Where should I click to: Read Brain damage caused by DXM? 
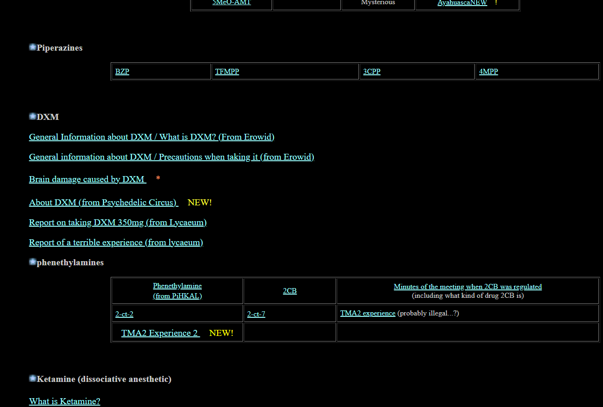(x=87, y=179)
